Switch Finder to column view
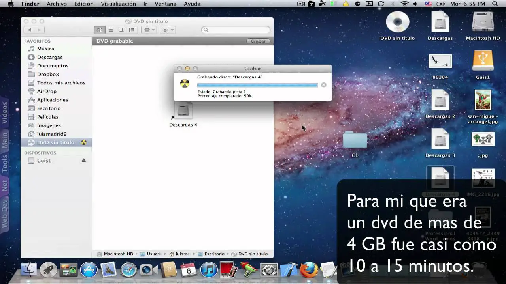The image size is (506, 284). point(121,30)
